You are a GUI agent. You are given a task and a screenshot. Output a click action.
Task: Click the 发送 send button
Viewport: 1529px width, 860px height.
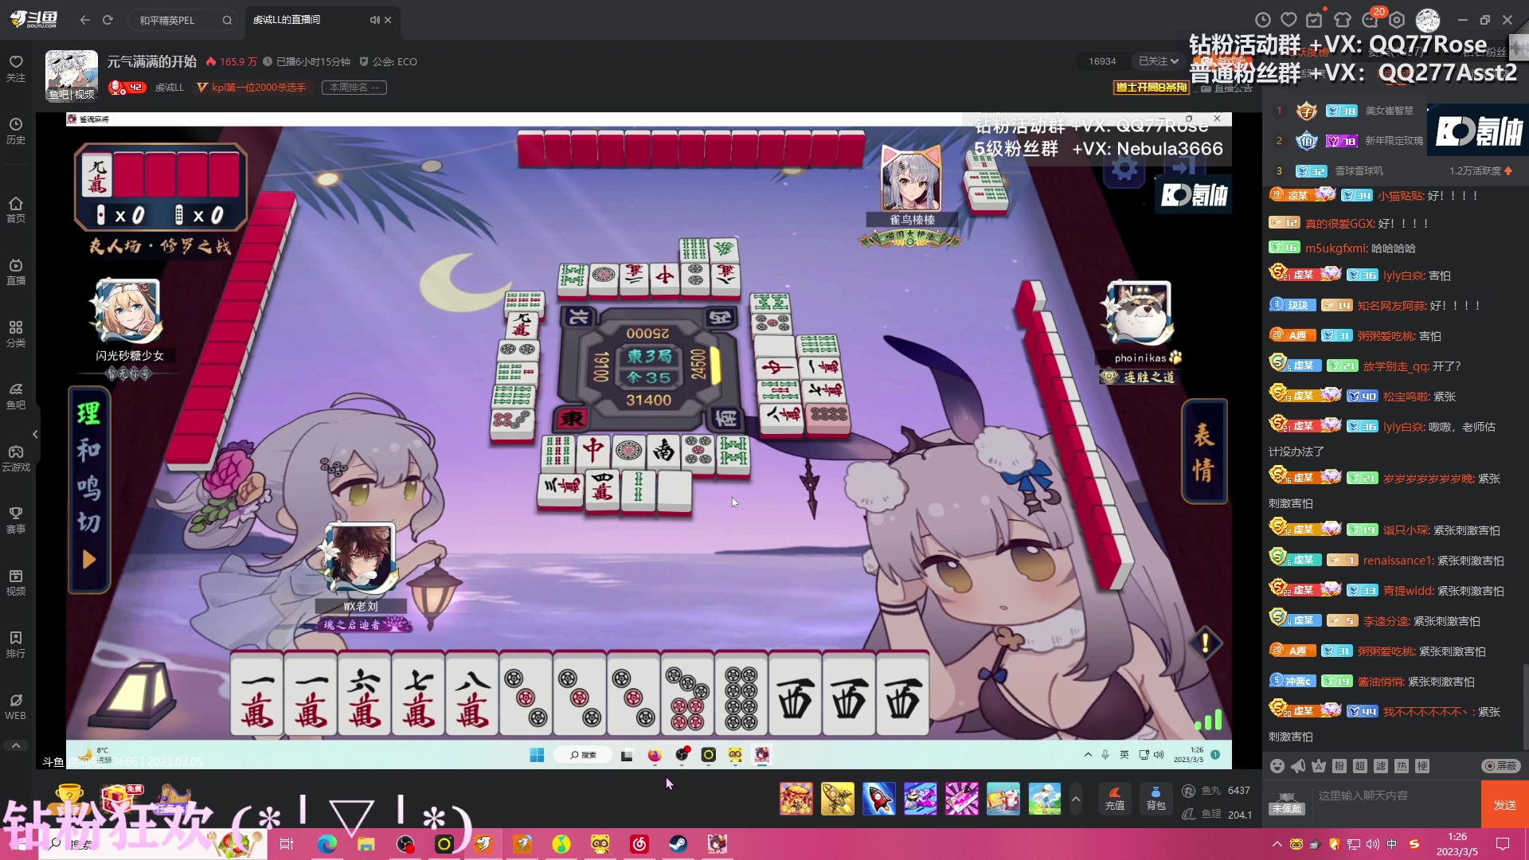1505,805
